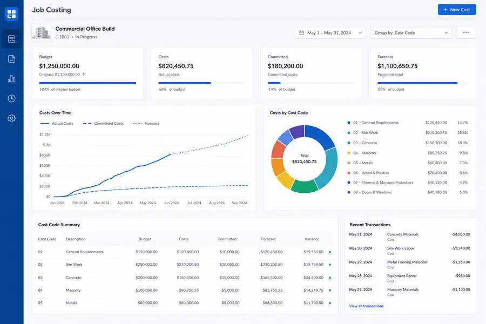Open Metal Framing Materials transaction

click(409, 265)
